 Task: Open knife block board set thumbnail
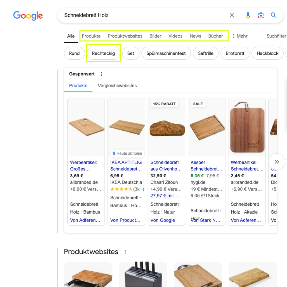tap(143, 274)
